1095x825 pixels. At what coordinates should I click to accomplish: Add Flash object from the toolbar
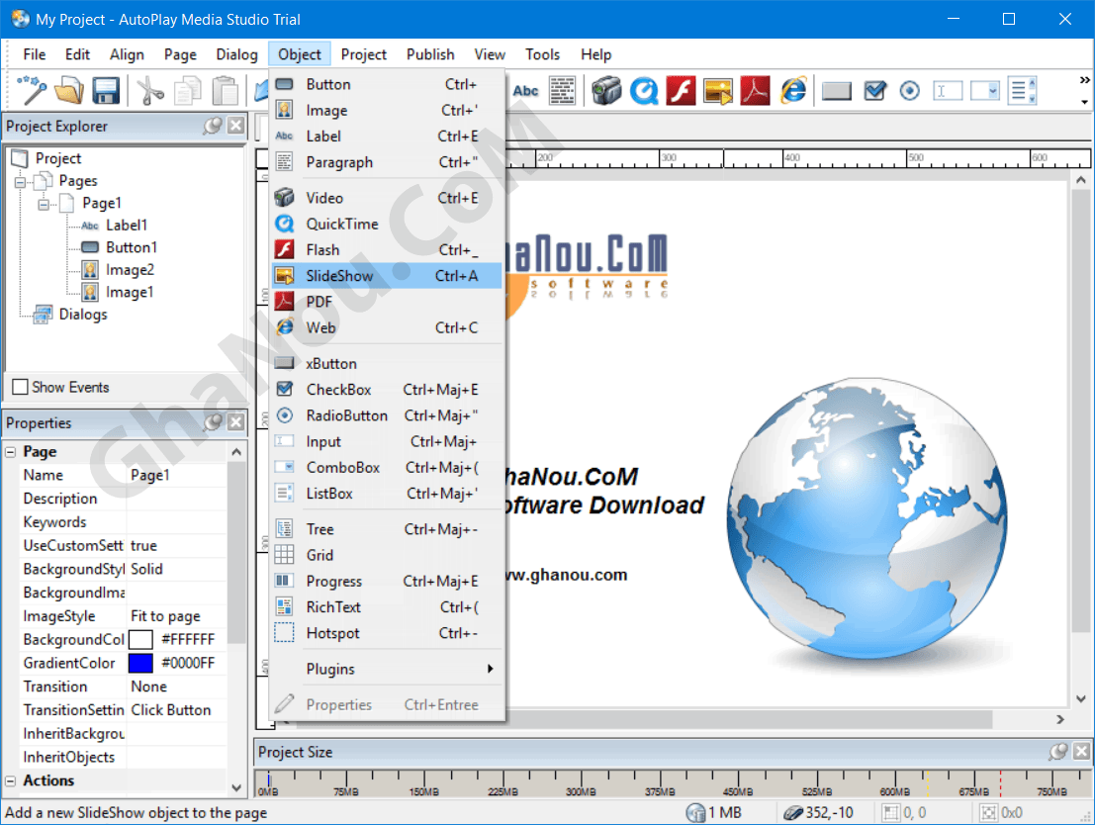(681, 91)
